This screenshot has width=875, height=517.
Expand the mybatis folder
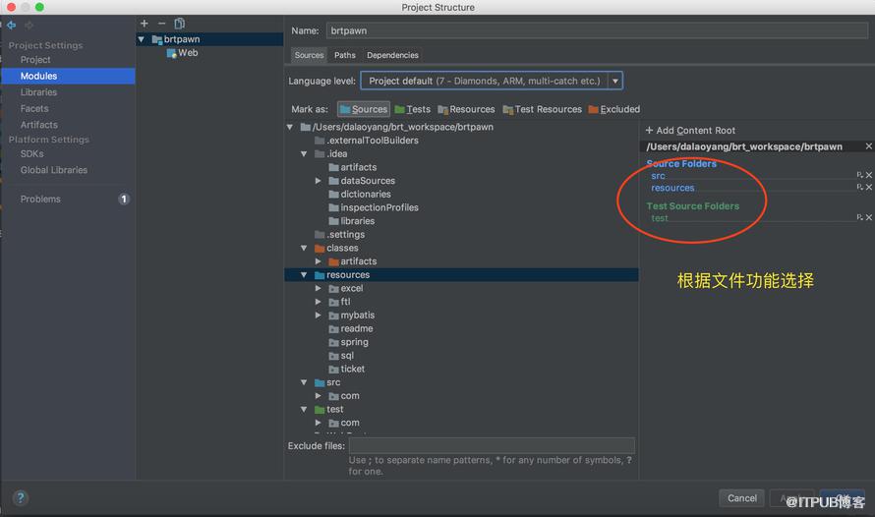click(x=319, y=316)
